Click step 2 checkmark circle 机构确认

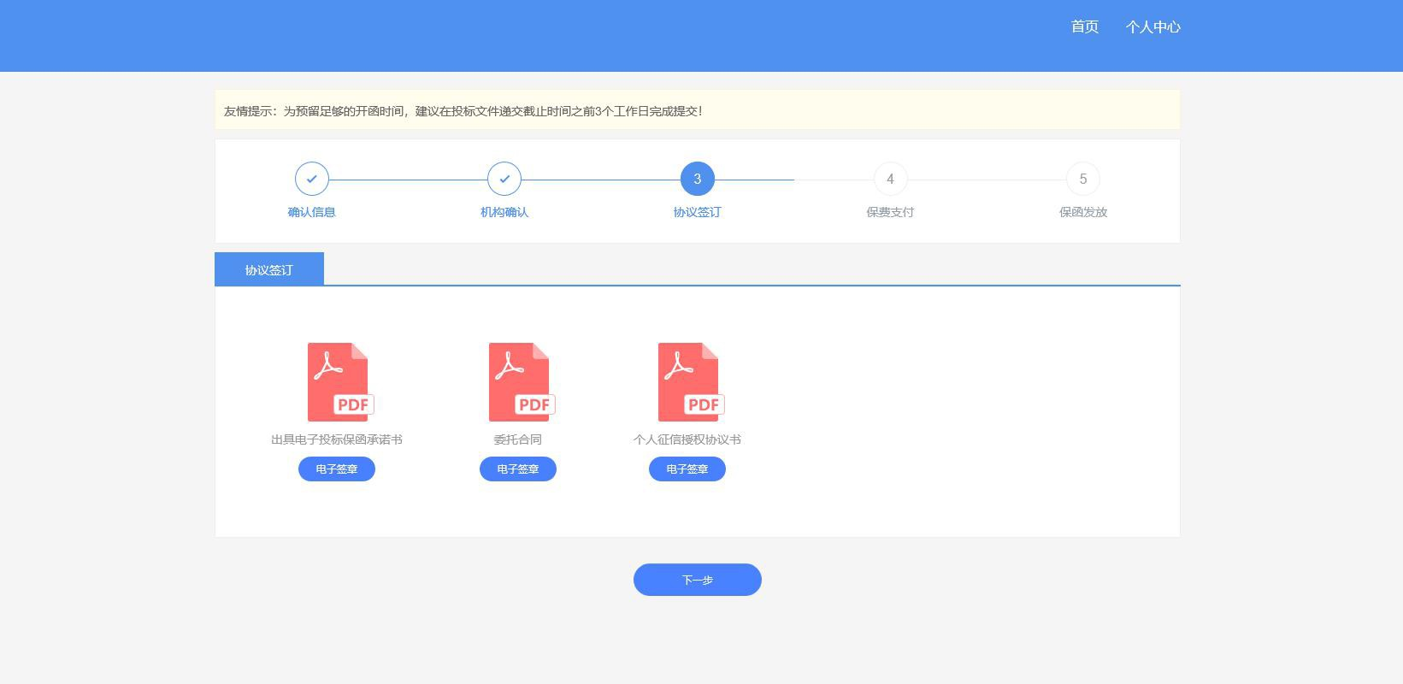click(x=504, y=179)
